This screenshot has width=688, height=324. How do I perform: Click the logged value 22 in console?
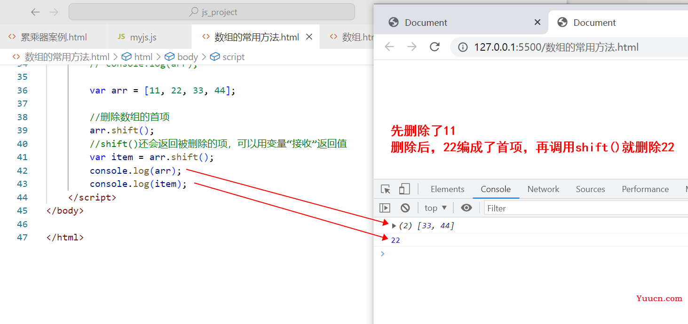(x=395, y=240)
